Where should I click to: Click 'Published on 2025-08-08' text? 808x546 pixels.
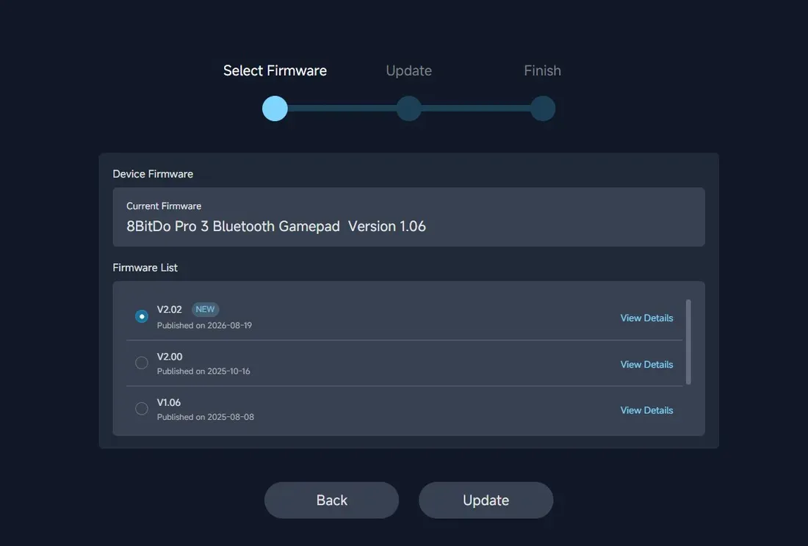[x=205, y=417]
